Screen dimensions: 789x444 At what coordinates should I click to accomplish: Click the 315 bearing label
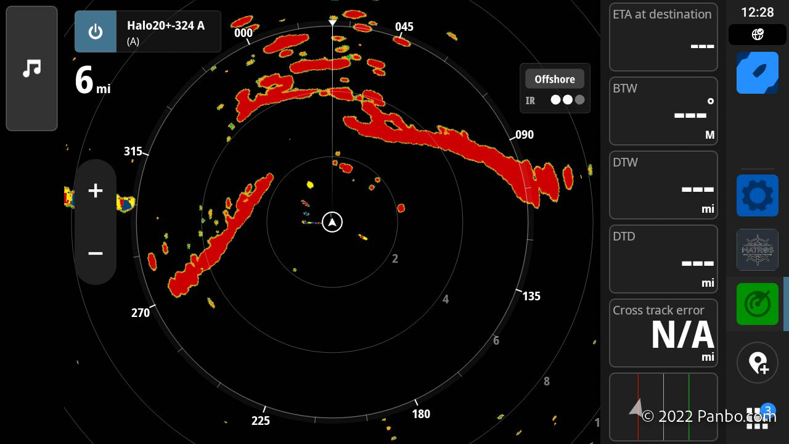click(133, 151)
